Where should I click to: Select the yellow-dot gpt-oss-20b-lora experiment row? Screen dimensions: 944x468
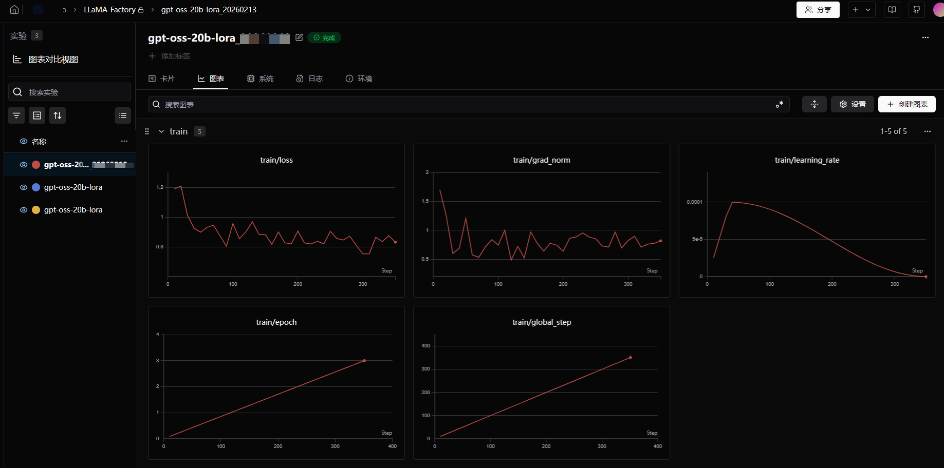point(70,210)
